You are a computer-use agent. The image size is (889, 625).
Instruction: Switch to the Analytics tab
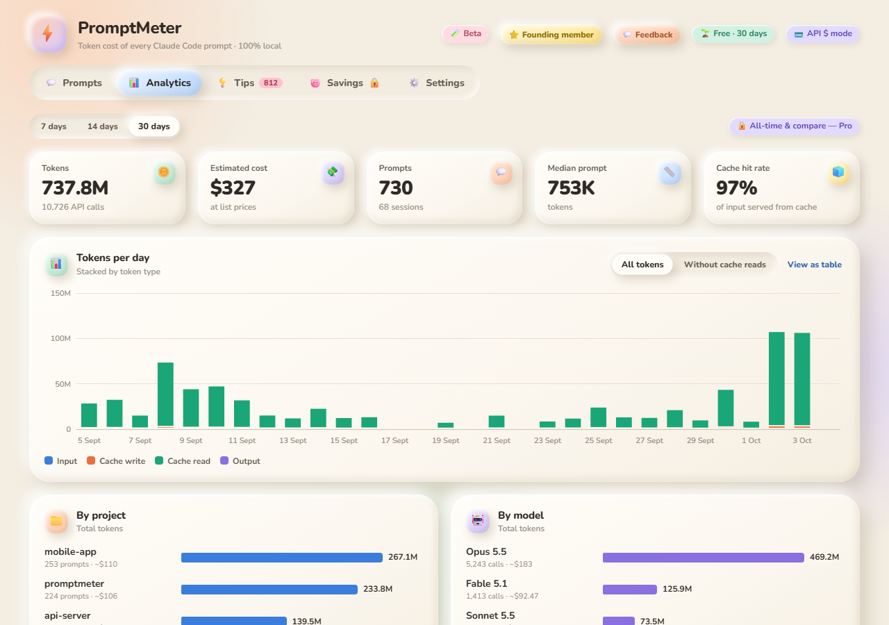pos(159,83)
